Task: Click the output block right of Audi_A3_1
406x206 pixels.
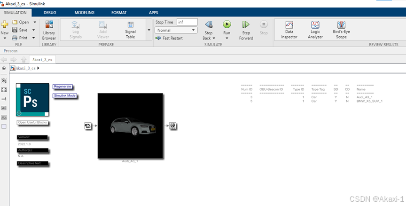Action: [173, 126]
